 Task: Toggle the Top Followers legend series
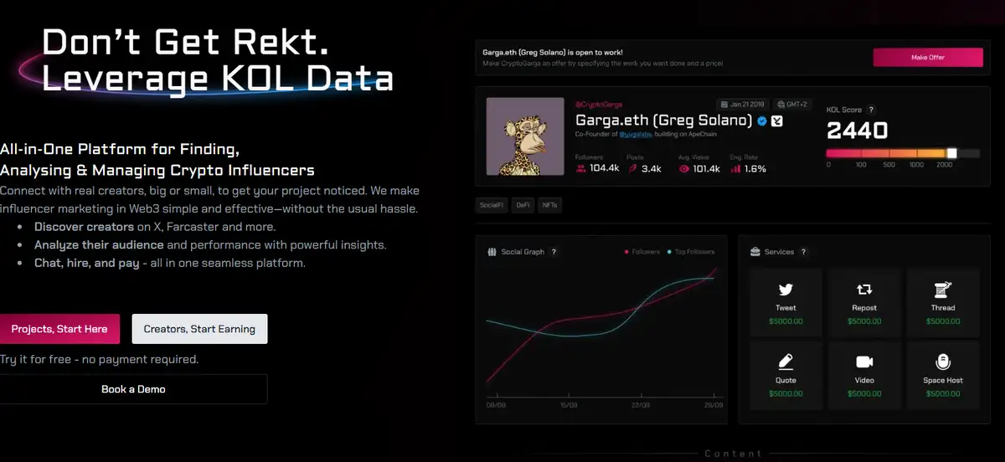pyautogui.click(x=691, y=252)
